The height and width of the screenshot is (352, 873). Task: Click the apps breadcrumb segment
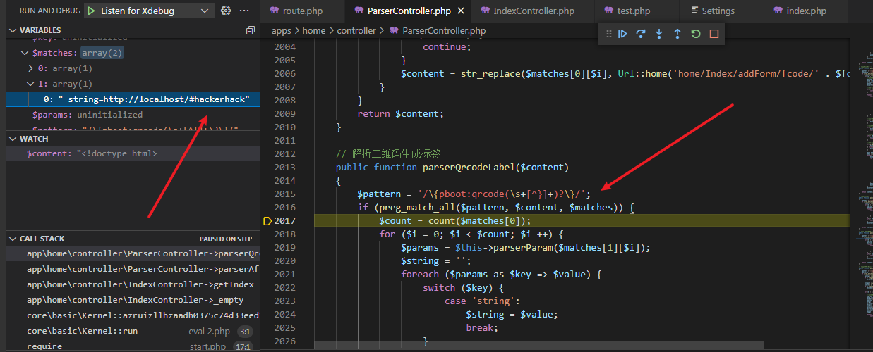tap(281, 30)
